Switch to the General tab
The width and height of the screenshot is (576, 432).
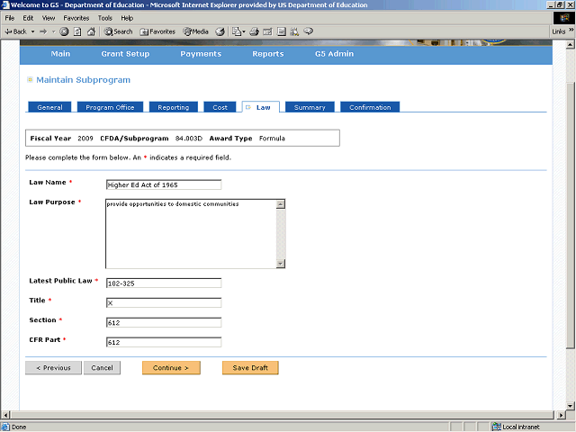49,107
